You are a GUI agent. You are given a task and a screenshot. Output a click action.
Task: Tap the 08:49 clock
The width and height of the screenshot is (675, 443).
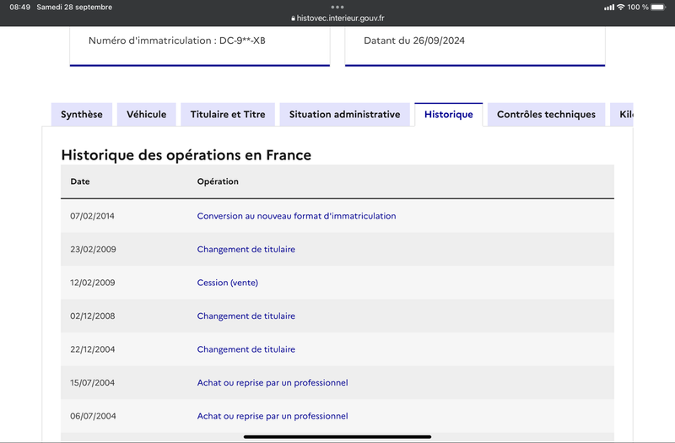coord(19,7)
